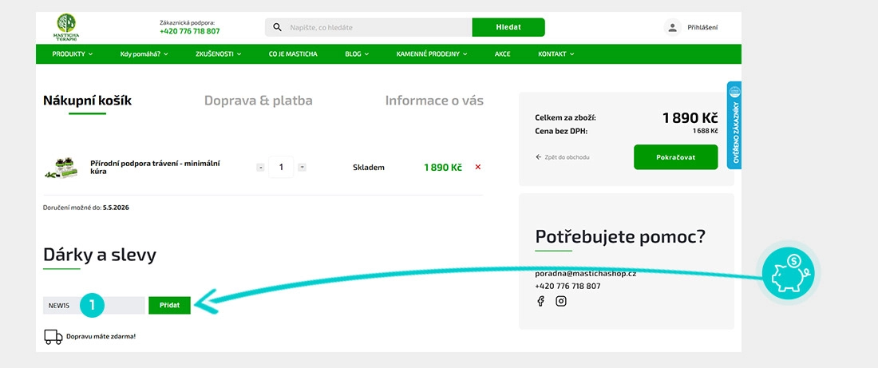Screen dimensions: 878x368
Task: Click the discount code field containing NEW15
Action: click(x=94, y=305)
